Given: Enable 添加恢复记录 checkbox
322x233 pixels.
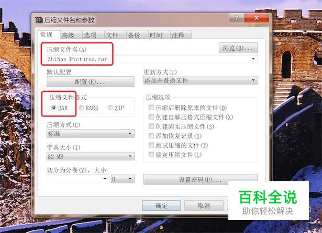Looking at the screenshot, I should pos(151,136).
